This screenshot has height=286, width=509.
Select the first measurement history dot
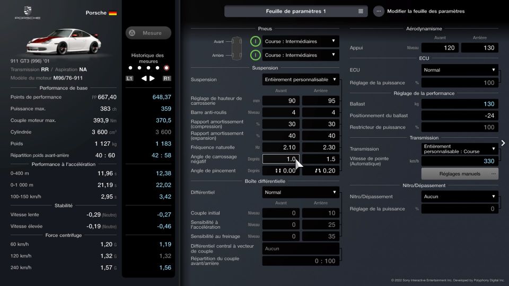pos(130,68)
